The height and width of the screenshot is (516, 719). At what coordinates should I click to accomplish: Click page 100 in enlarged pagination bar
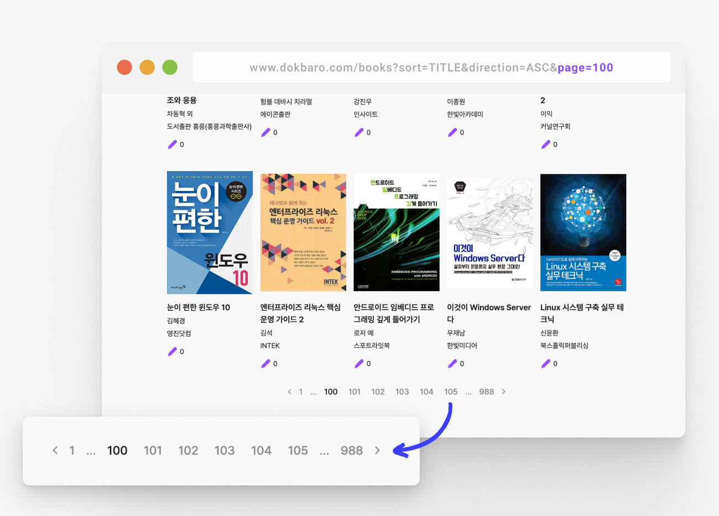click(x=117, y=450)
